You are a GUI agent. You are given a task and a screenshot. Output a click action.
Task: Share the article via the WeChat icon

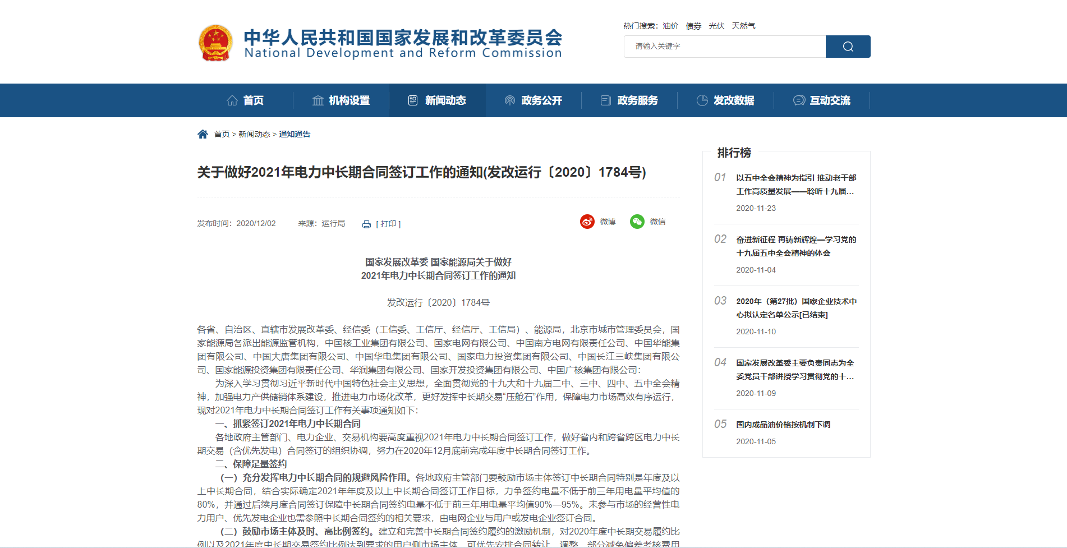pyautogui.click(x=637, y=222)
